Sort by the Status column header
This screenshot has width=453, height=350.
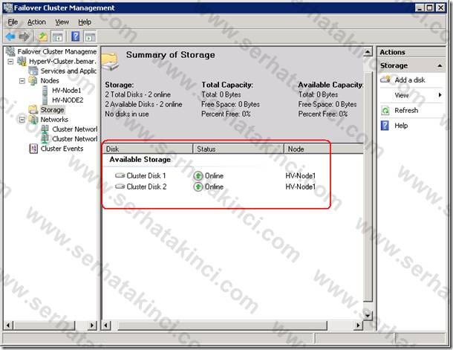(x=238, y=149)
